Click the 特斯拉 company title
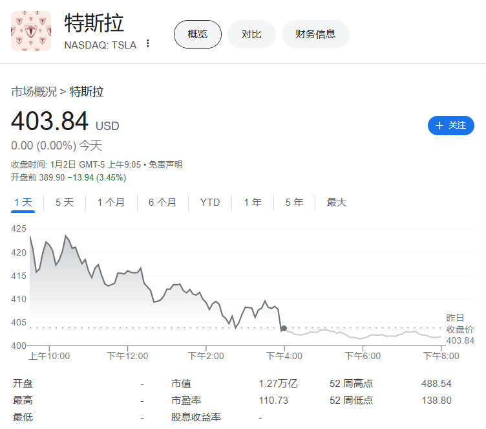486x429 pixels. pyautogui.click(x=94, y=23)
